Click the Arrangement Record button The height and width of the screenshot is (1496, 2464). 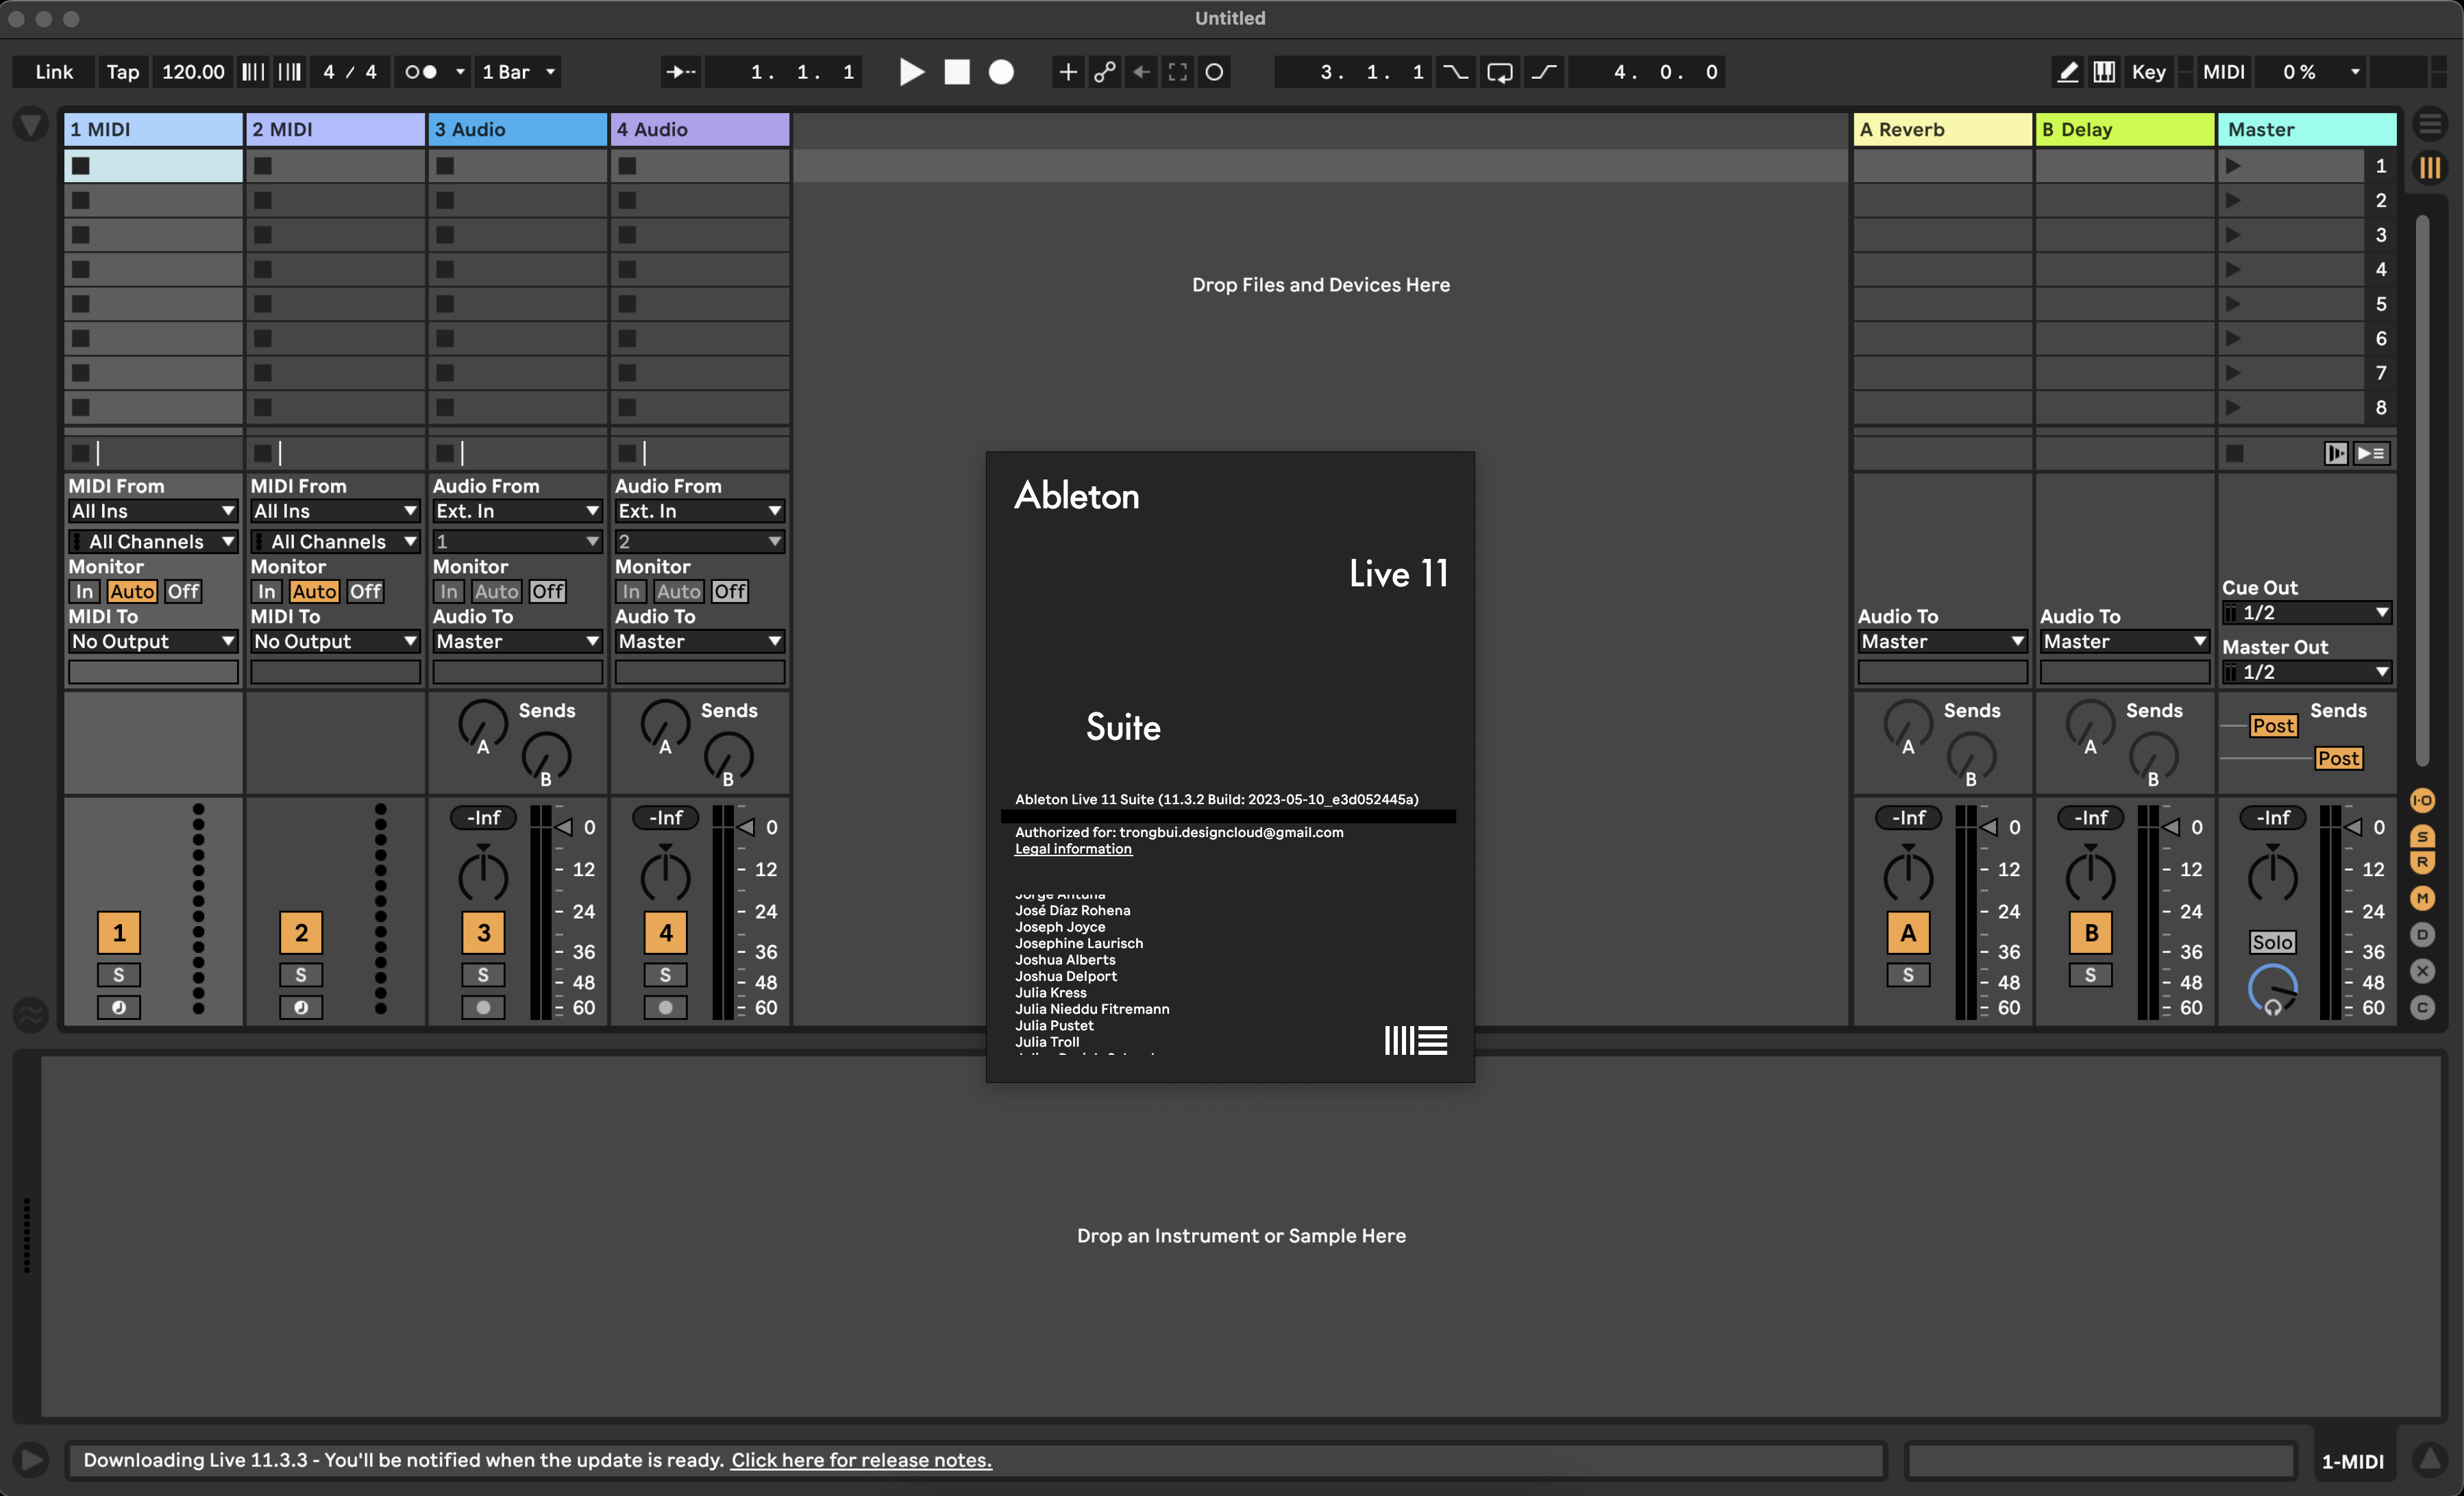1001,72
